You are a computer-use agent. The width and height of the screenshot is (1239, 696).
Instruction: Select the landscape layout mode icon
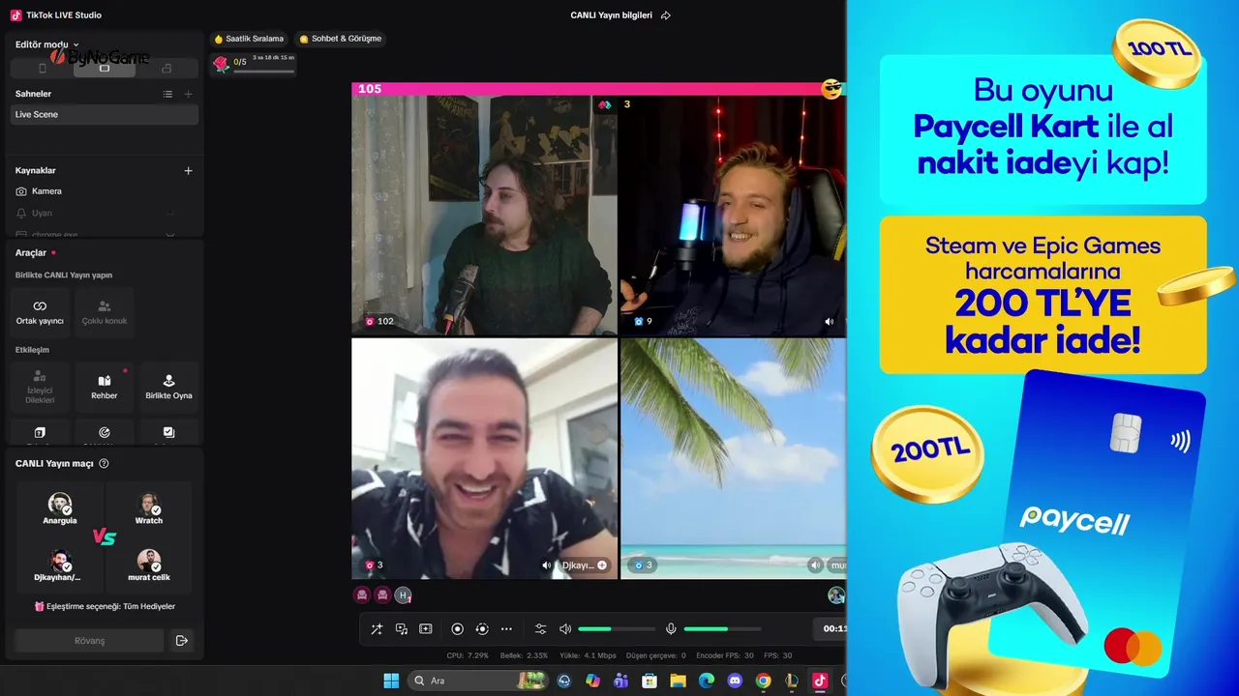pos(105,69)
